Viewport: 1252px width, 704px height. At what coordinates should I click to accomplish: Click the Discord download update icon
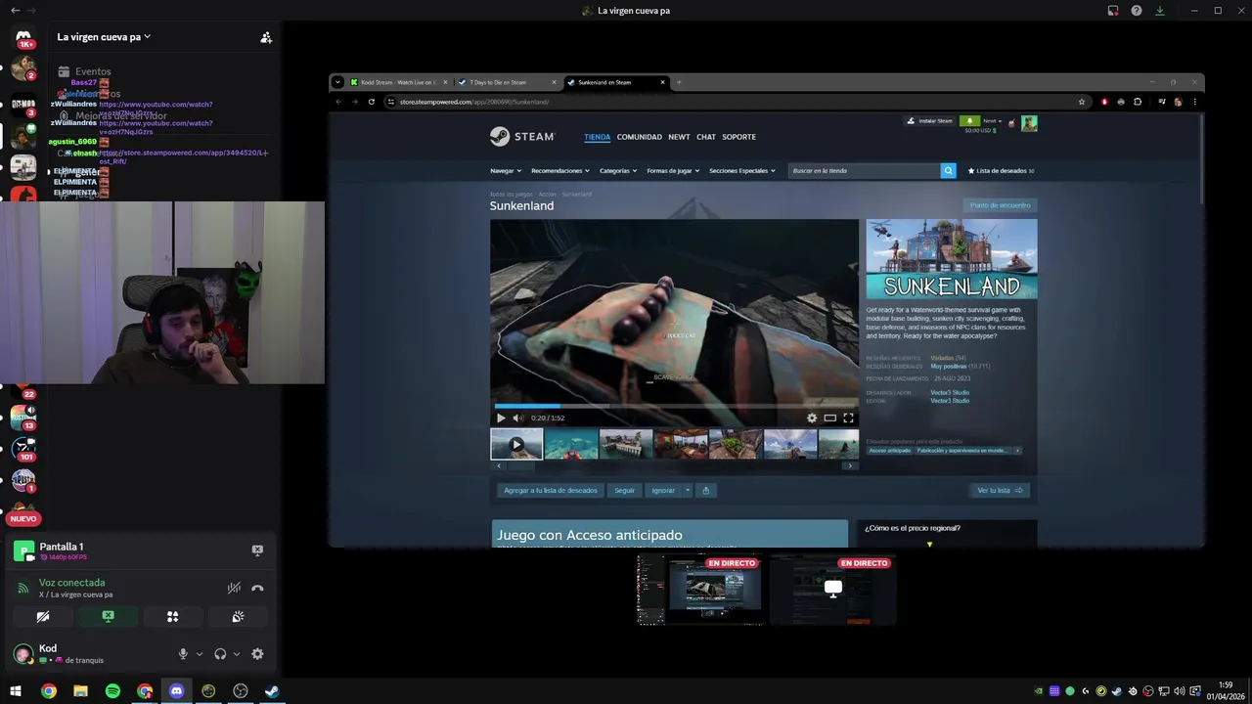coord(1160,11)
